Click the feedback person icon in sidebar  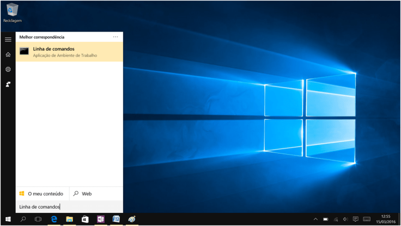pyautogui.click(x=8, y=84)
